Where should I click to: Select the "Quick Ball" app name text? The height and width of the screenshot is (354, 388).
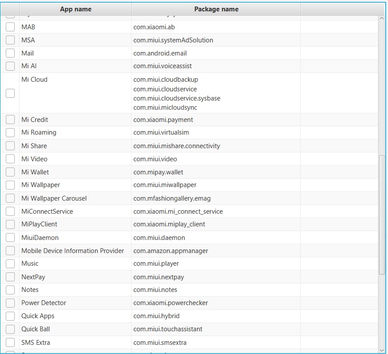[36, 329]
